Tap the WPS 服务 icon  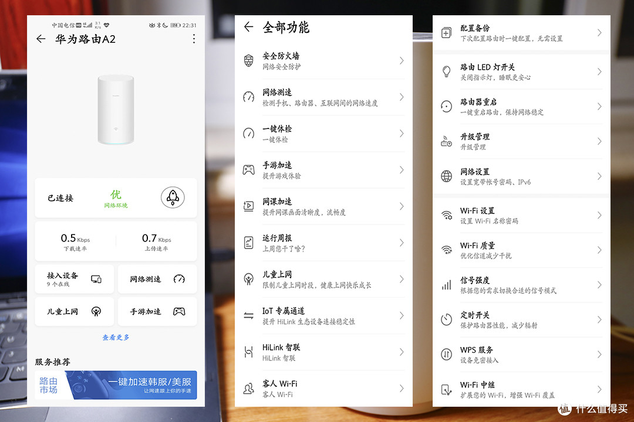446,354
